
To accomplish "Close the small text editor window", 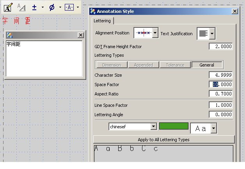I will coord(81,35).
